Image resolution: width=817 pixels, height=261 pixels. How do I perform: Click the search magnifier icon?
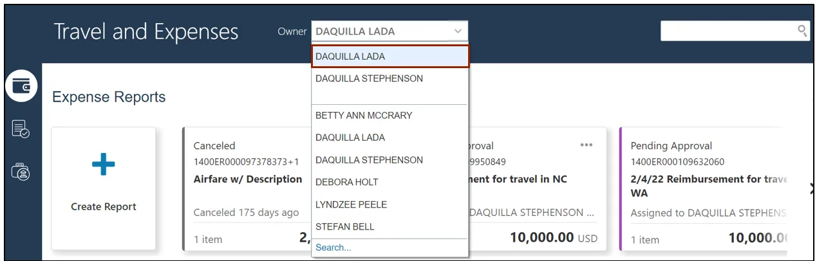click(802, 30)
